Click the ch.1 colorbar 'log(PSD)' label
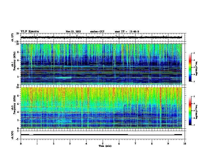Image resolution: width=208 pixels, height=161 pixels. [x=197, y=68]
